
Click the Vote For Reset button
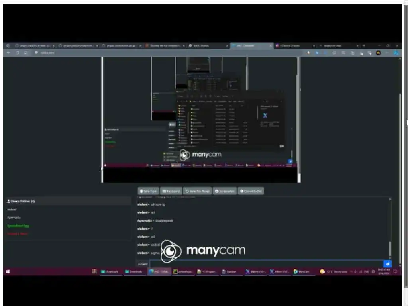coord(198,191)
